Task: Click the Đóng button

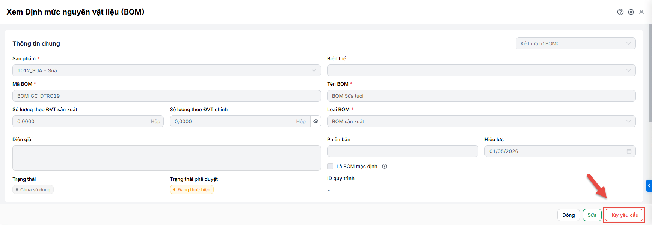Action: tap(569, 215)
